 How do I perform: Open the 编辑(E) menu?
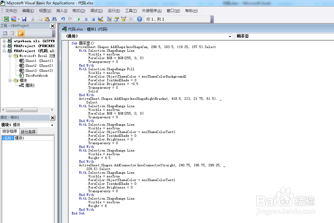click(28, 11)
